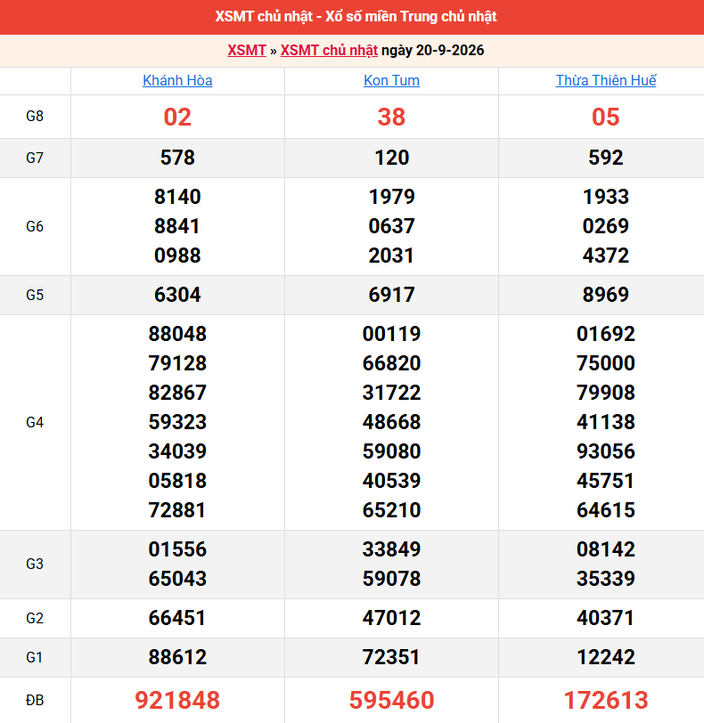Click G2 result 40371
The width and height of the screenshot is (704, 723).
click(606, 618)
